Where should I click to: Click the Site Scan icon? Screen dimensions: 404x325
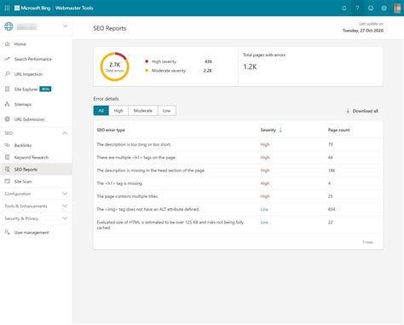(x=8, y=182)
